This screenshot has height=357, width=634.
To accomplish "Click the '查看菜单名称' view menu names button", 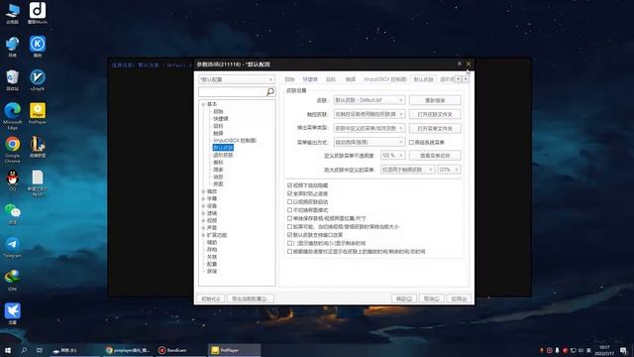I will [435, 156].
